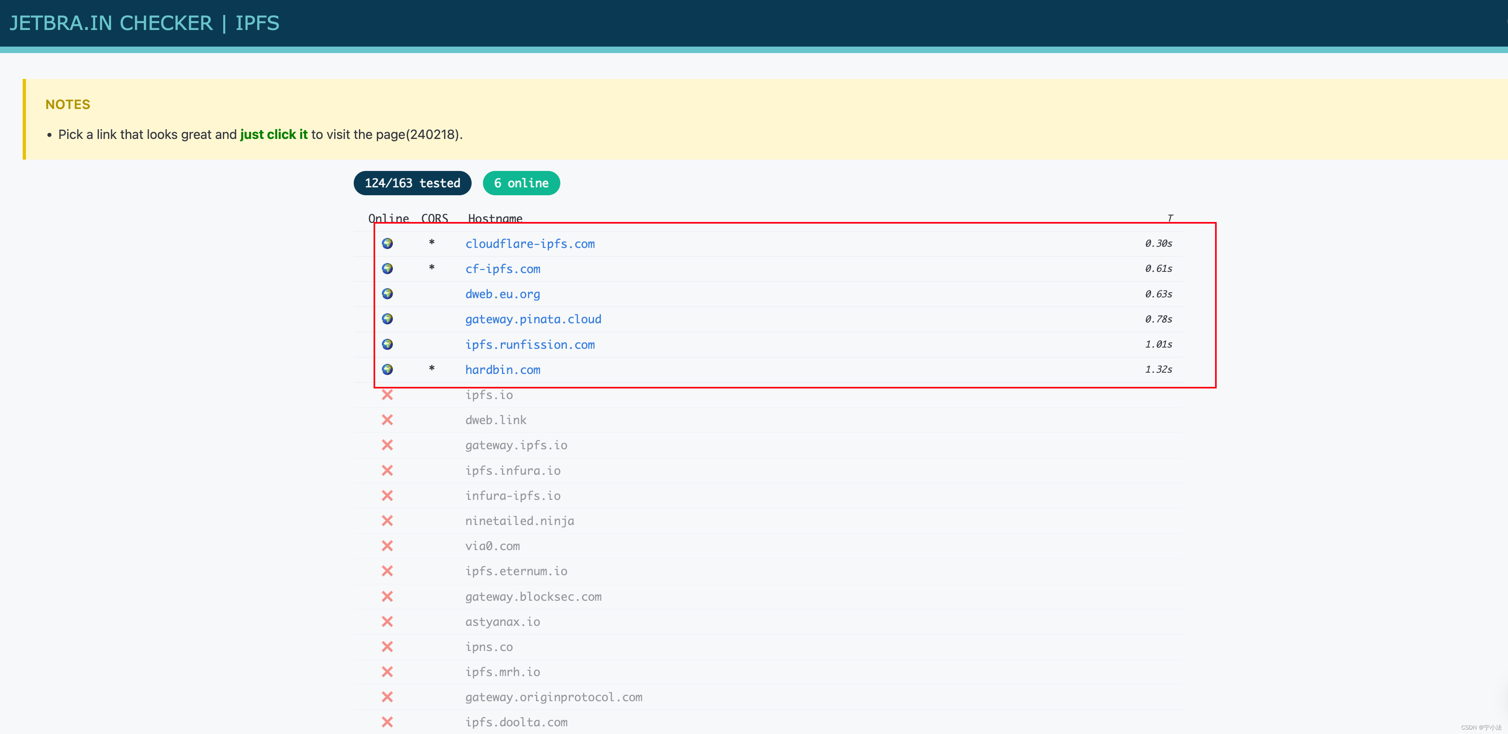Click the dweb.eu.org hyperlink
This screenshot has width=1508, height=734.
502,294
